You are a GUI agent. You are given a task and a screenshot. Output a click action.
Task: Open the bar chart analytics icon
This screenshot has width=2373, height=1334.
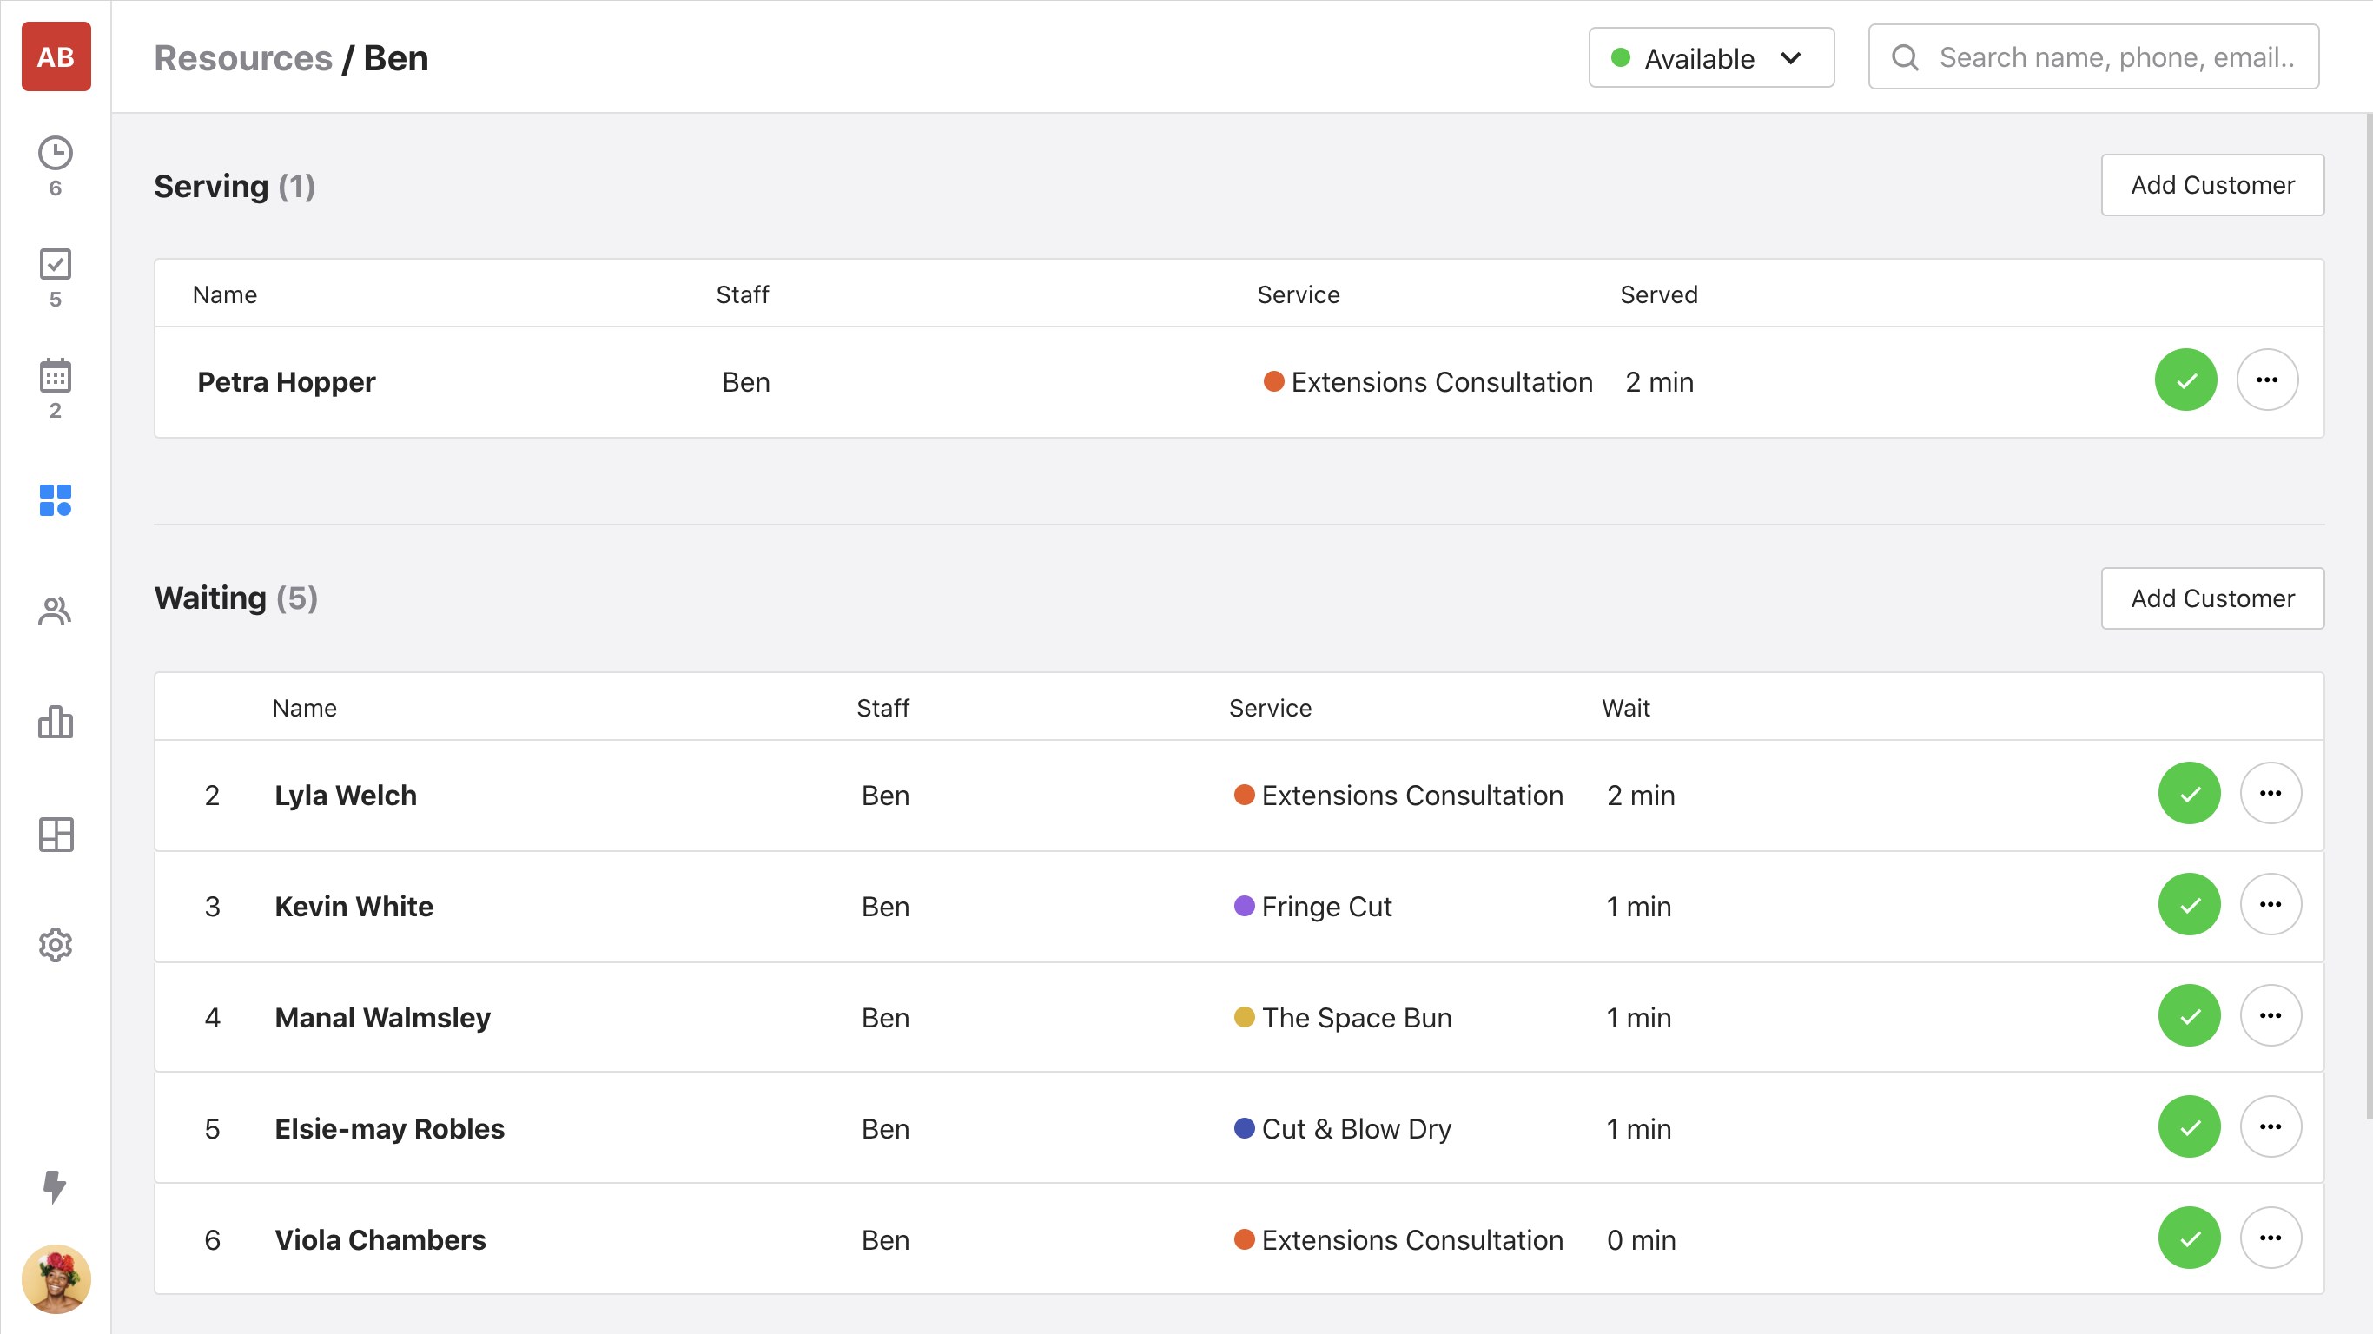tap(56, 723)
